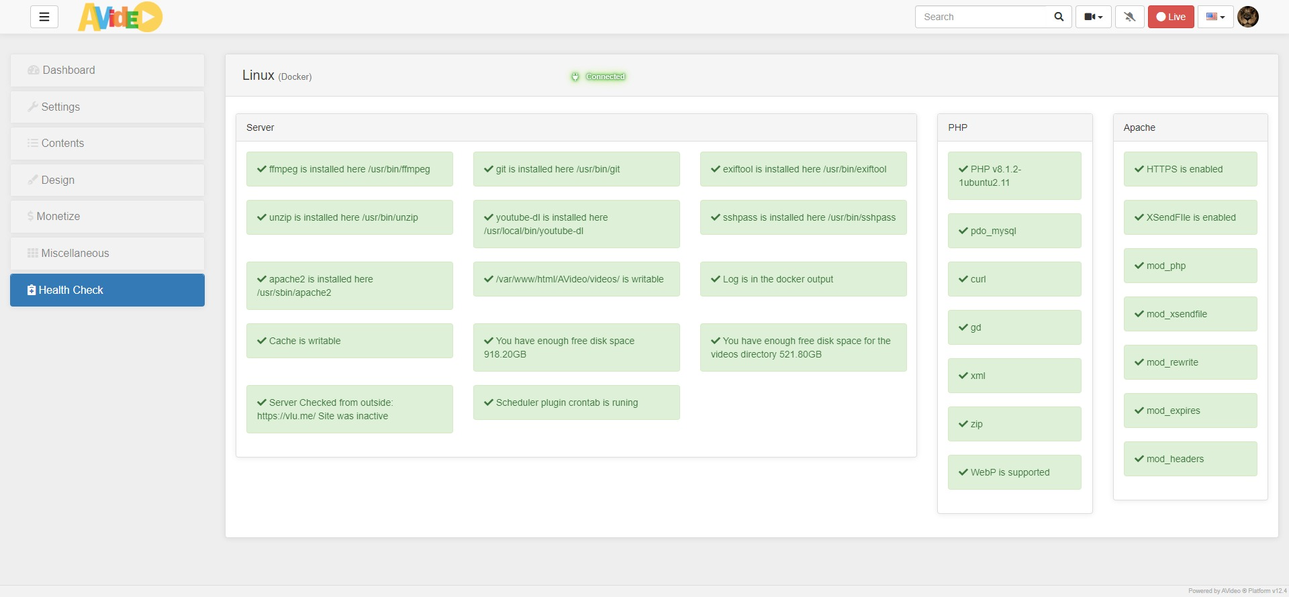The height and width of the screenshot is (597, 1289).
Task: Open the video camera upload dropdown
Action: [1094, 17]
